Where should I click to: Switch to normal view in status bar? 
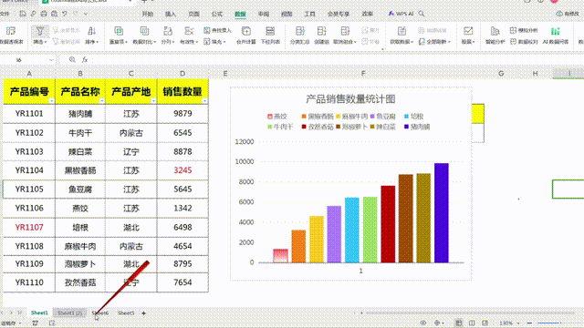point(458,323)
